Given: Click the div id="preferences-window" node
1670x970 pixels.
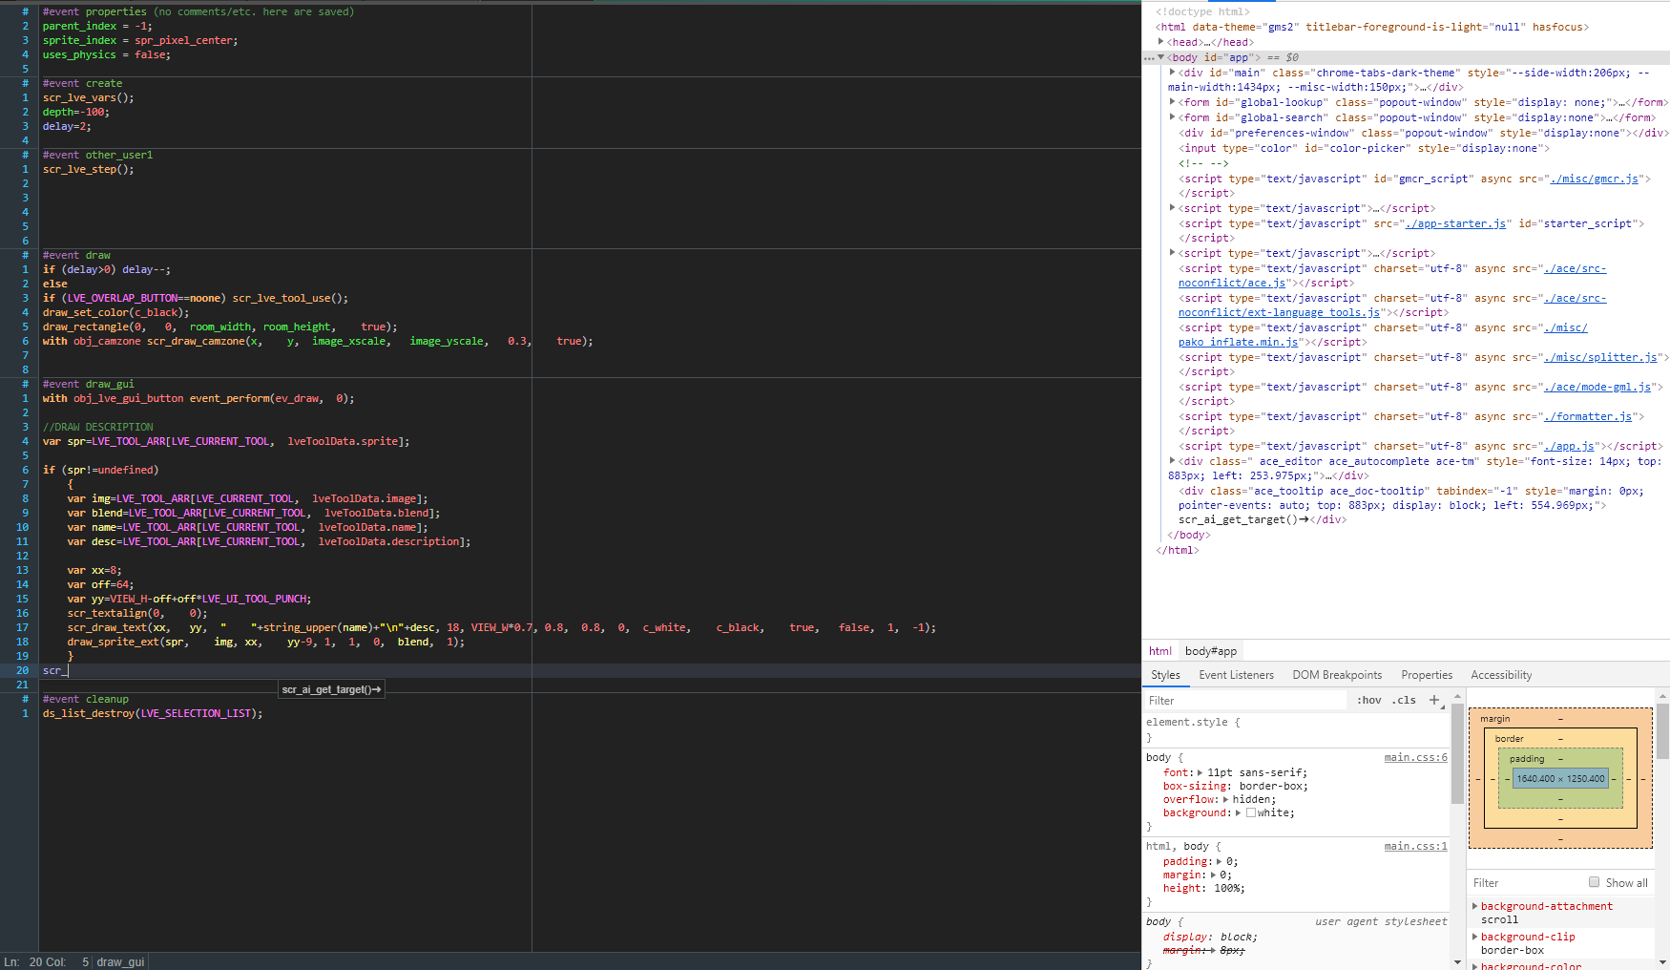Looking at the screenshot, I should click(x=1423, y=133).
